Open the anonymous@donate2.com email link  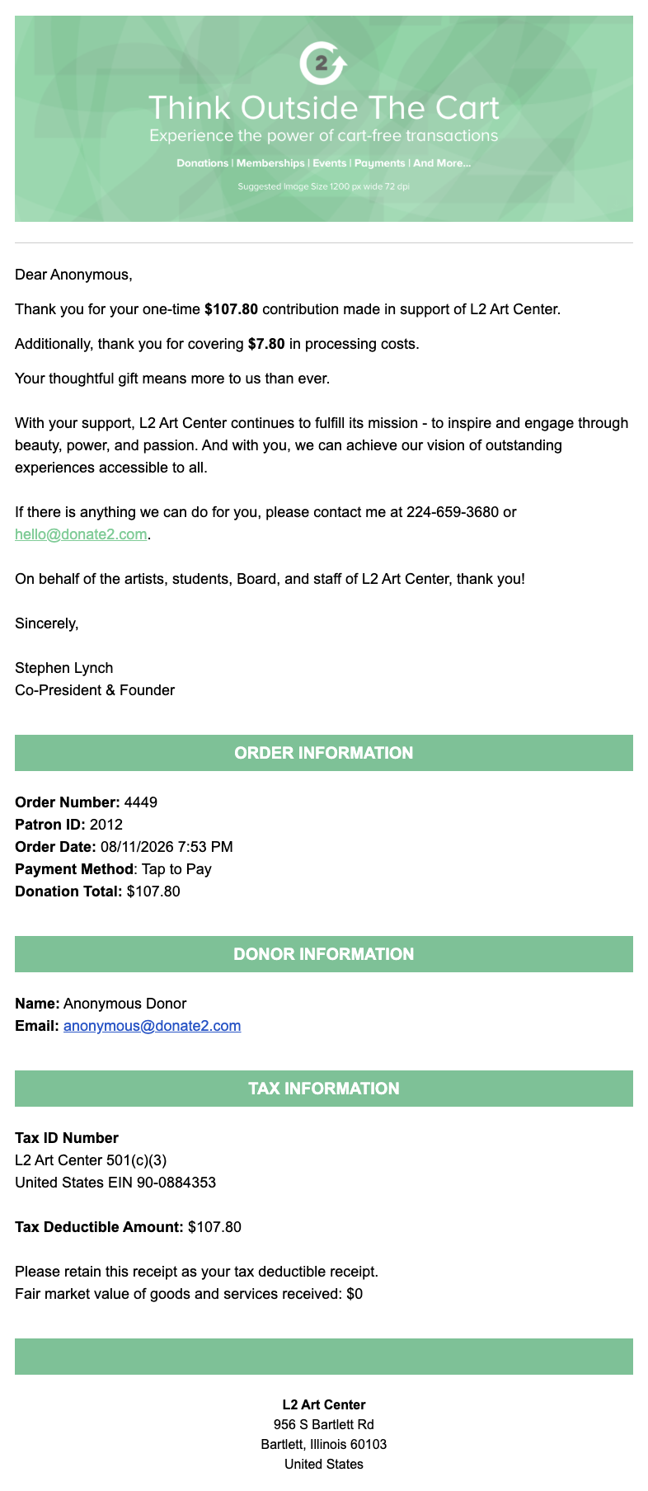click(152, 1026)
